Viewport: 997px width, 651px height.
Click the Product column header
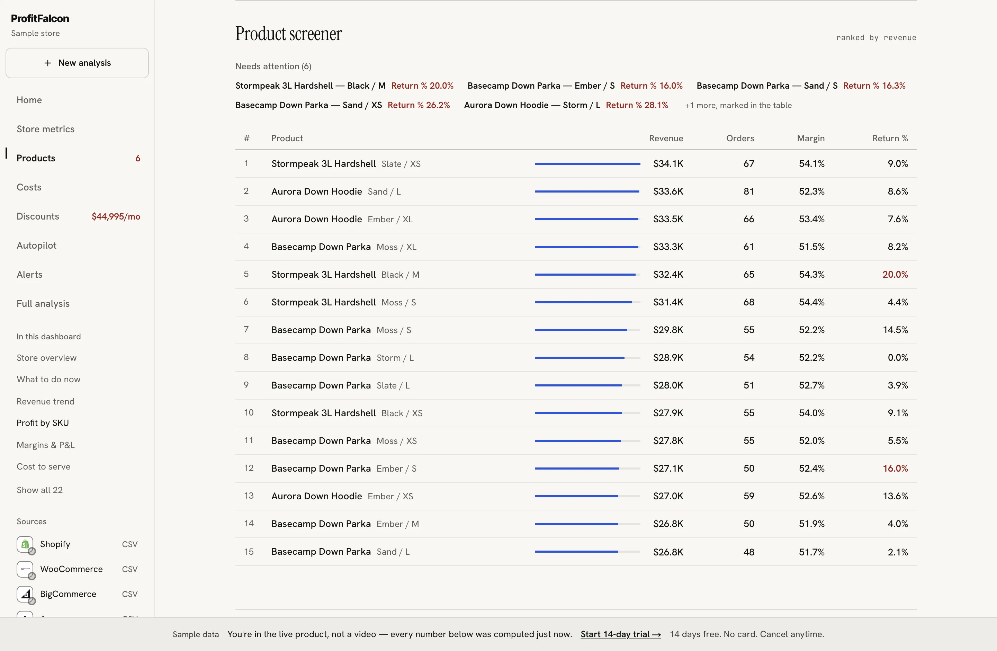pos(287,138)
